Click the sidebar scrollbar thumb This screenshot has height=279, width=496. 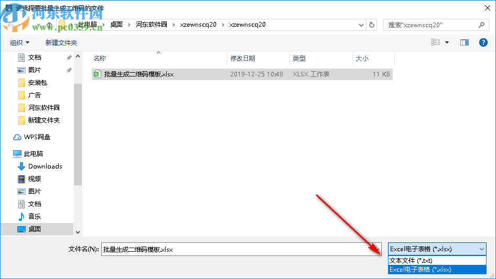78,135
